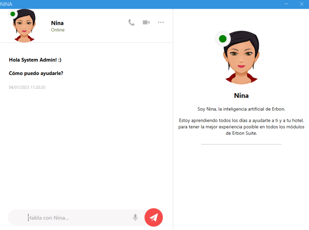309x230 pixels.
Task: Close the NINA window
Action: [301, 4]
